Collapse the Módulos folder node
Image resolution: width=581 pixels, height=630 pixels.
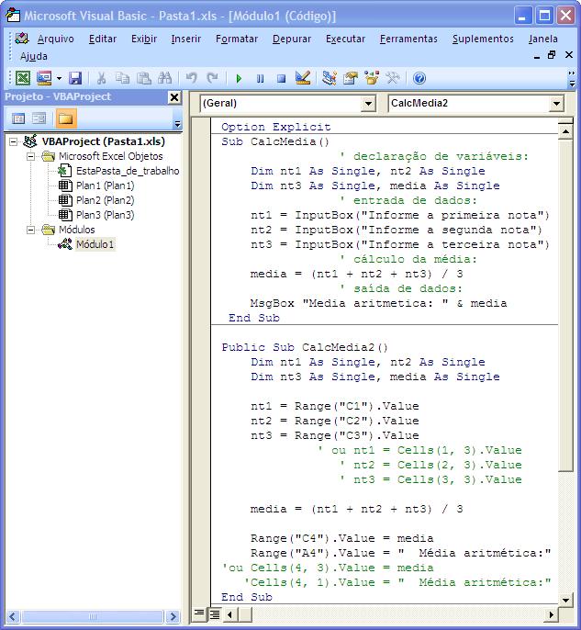pyautogui.click(x=30, y=230)
